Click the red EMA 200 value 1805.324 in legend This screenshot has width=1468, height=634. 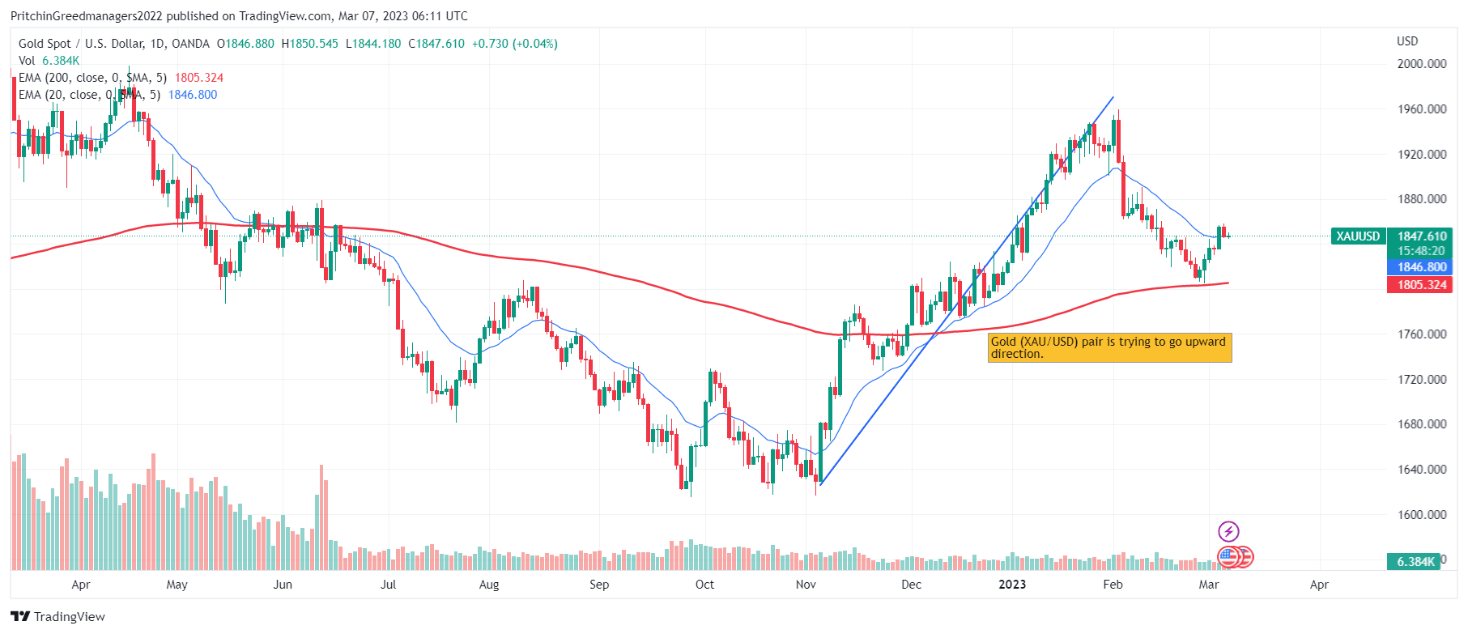coord(199,78)
